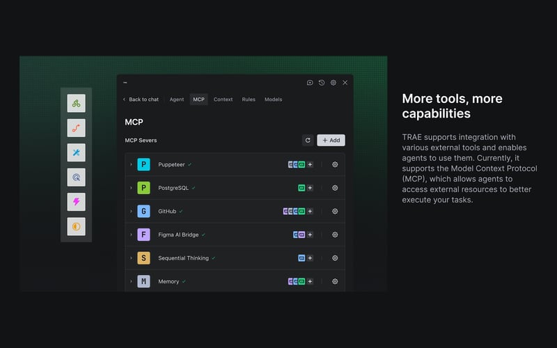The height and width of the screenshot is (348, 557).
Task: Click the orange route path sidebar icon
Action: [76, 128]
